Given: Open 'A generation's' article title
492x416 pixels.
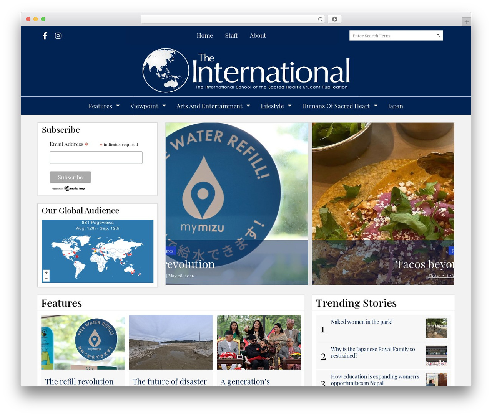Looking at the screenshot, I should (245, 381).
